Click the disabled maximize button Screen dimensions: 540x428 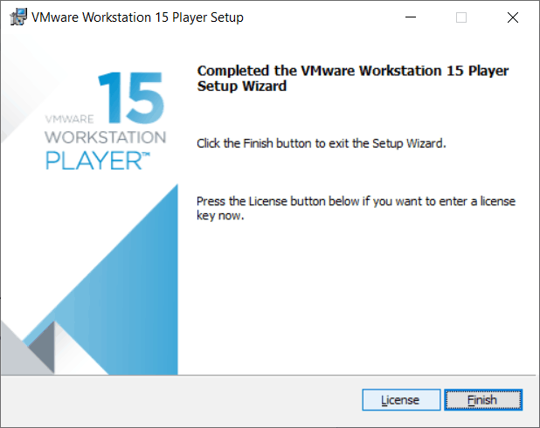click(461, 17)
